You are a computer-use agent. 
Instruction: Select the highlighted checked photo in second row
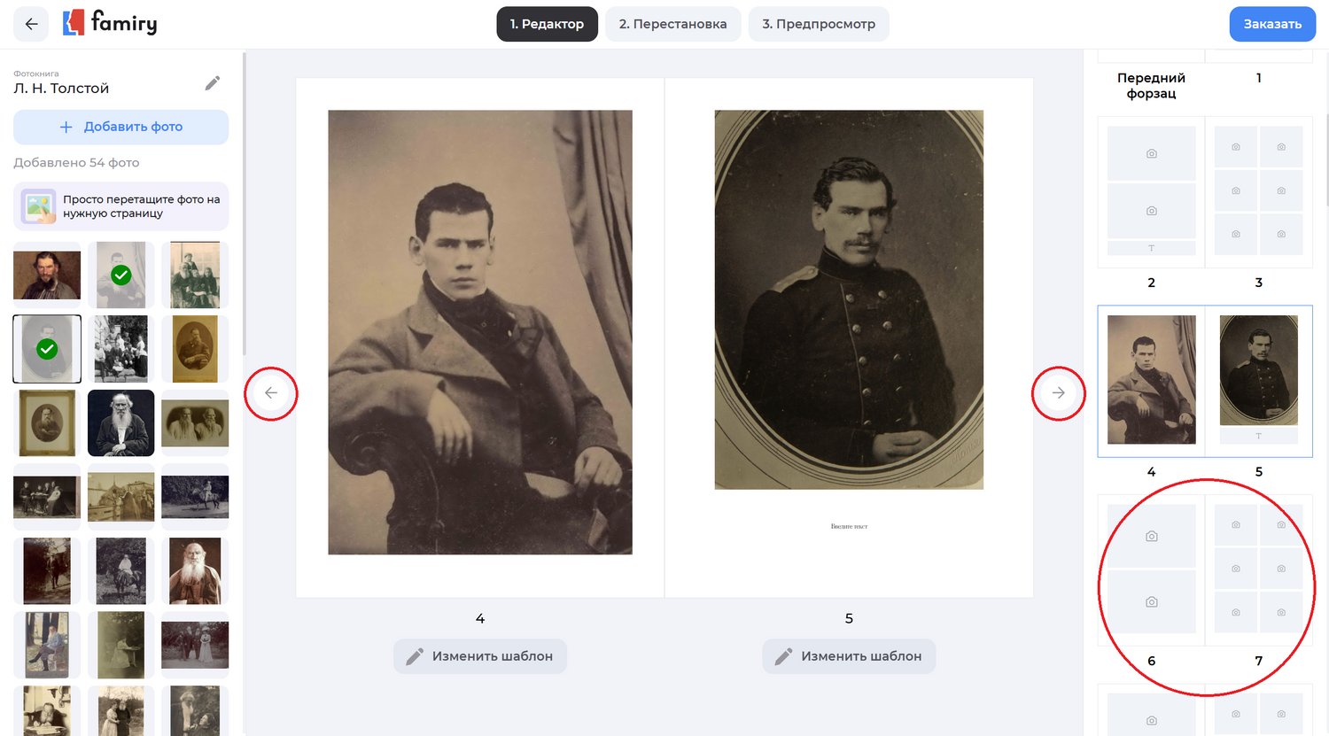click(x=47, y=349)
